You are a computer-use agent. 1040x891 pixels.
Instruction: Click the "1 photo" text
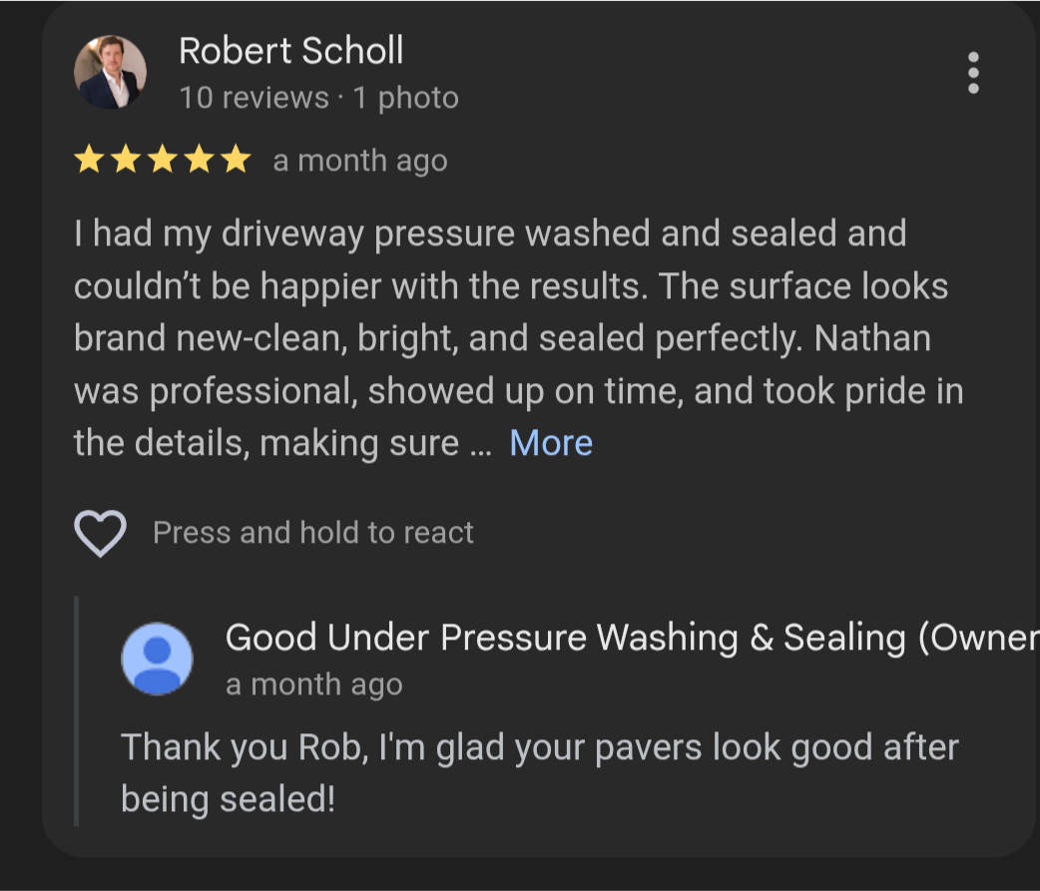pyautogui.click(x=405, y=98)
